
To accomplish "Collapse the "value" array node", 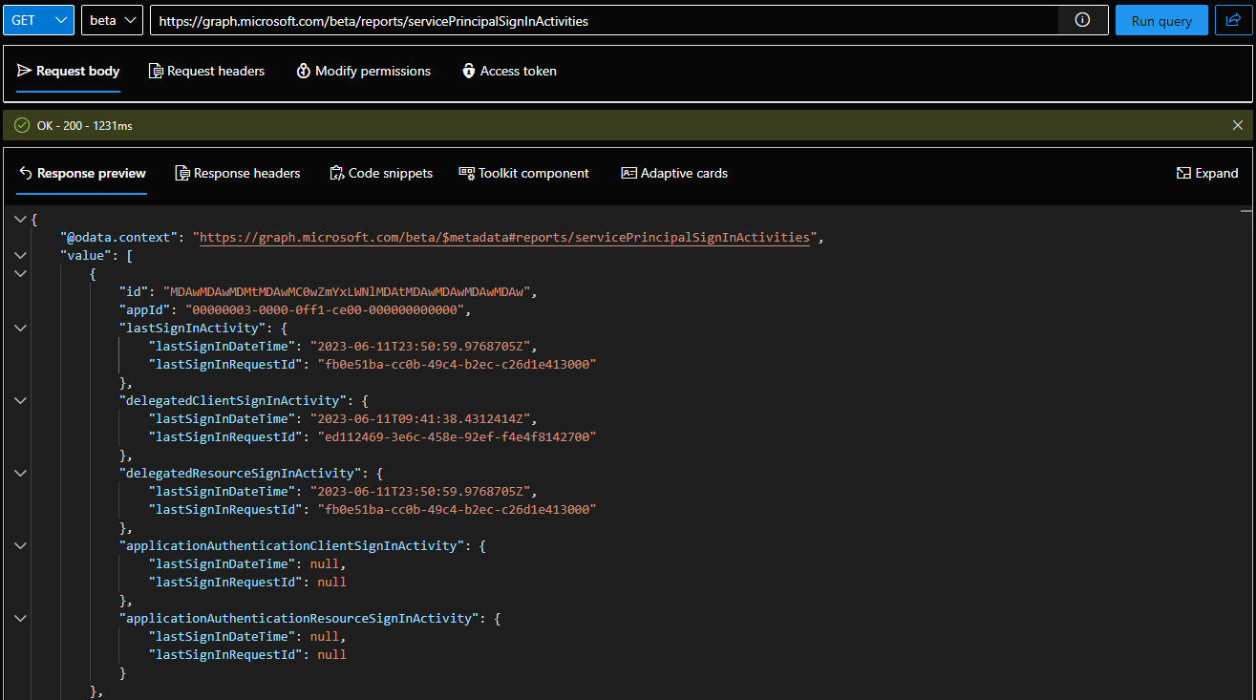I will click(21, 255).
